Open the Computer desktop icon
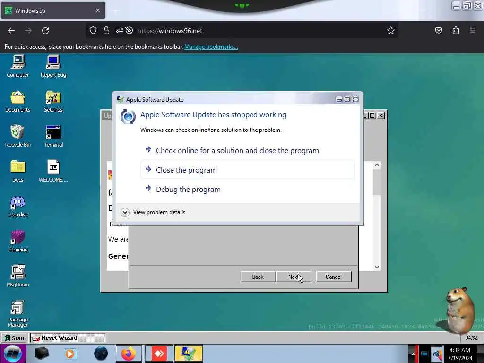Image resolution: width=484 pixels, height=363 pixels. [17, 66]
